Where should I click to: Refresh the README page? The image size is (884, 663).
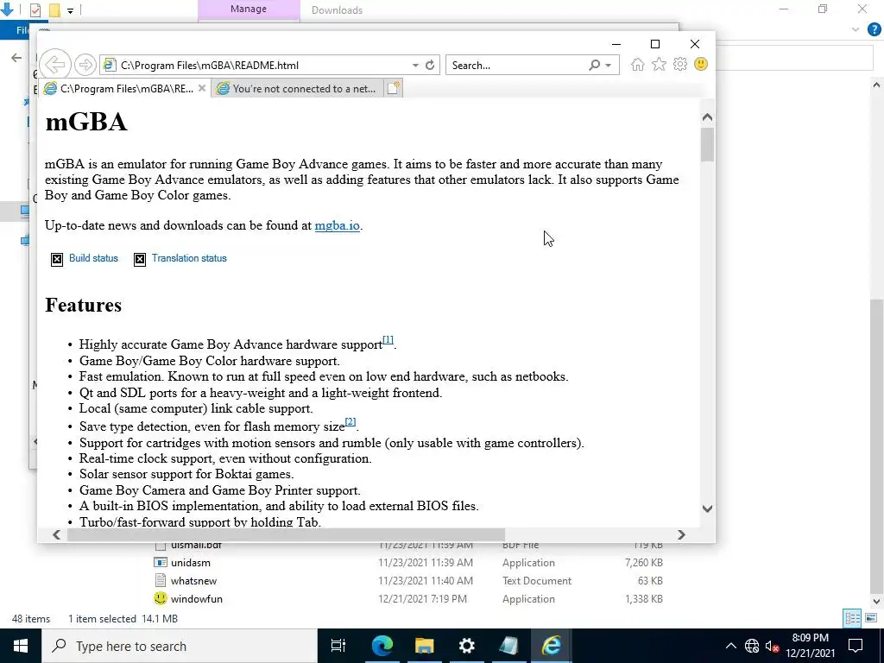click(430, 65)
